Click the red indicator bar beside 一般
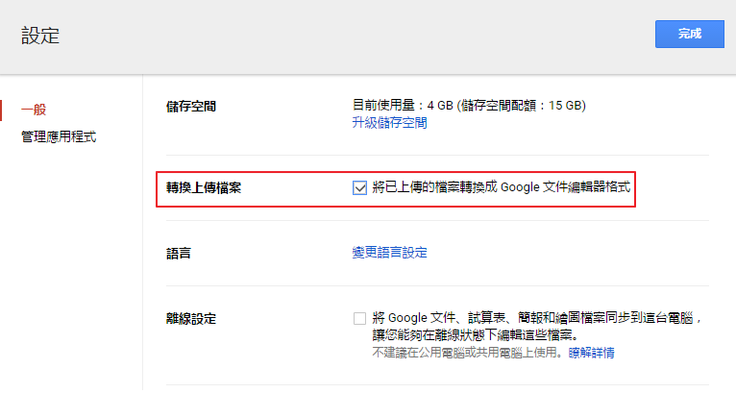736x393 pixels. [x=2, y=110]
